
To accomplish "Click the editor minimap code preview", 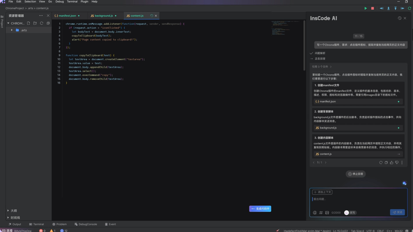I will pos(285,28).
